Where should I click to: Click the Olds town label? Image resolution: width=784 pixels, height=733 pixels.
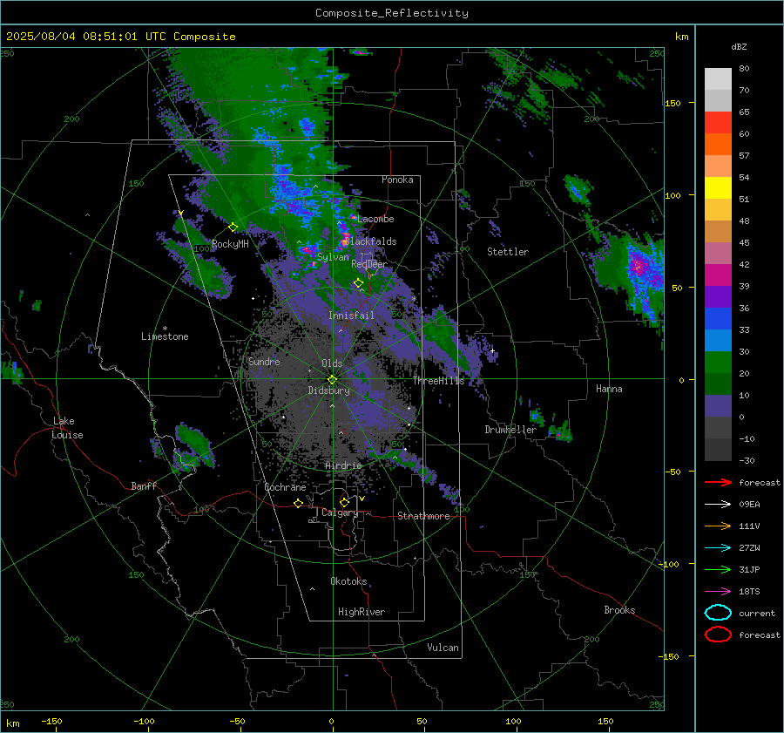(x=332, y=363)
